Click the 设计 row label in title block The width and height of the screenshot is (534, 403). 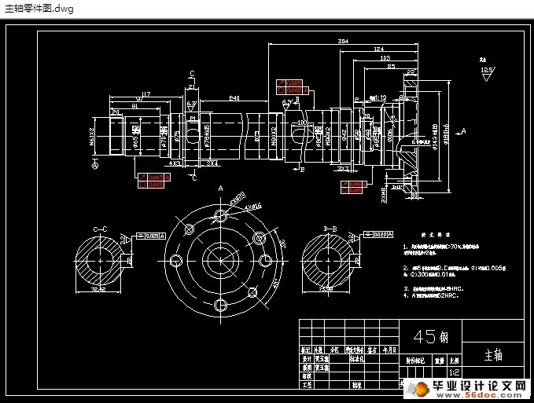tap(307, 359)
